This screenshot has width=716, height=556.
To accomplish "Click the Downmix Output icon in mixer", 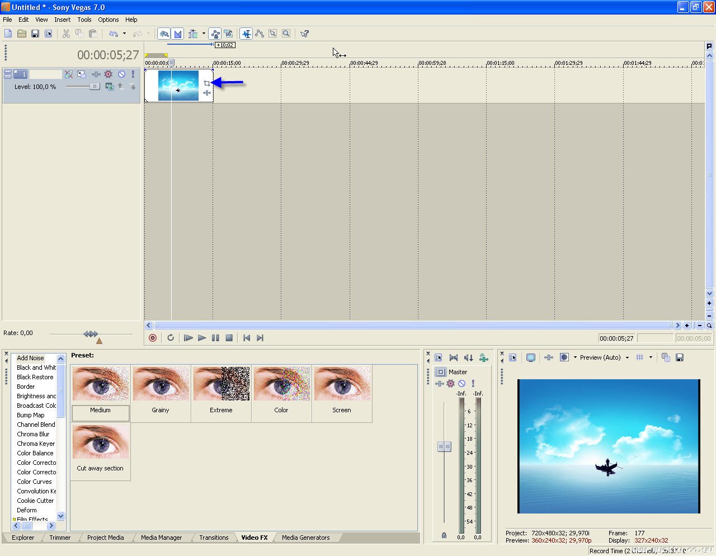I will [x=454, y=358].
